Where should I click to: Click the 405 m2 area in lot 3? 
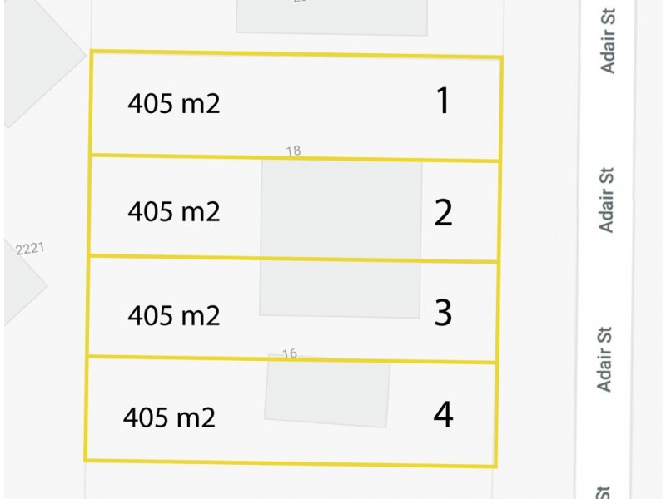[174, 316]
